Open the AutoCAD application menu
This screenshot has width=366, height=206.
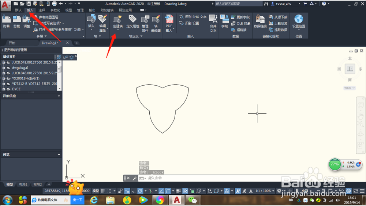(5, 5)
